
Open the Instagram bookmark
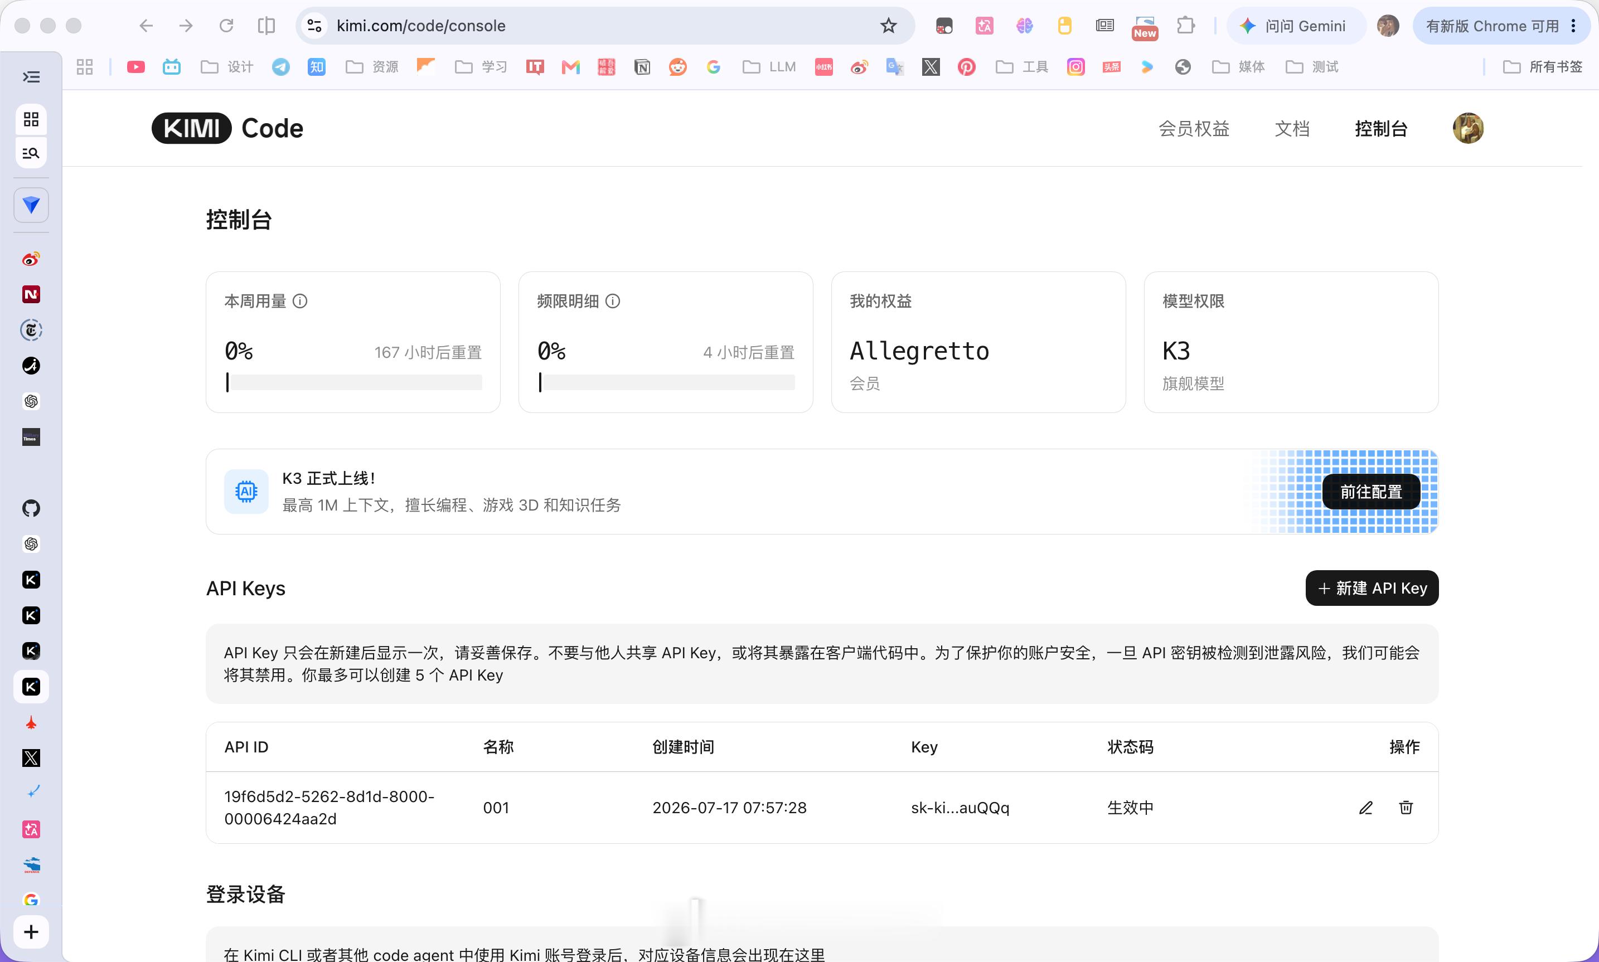1075,67
